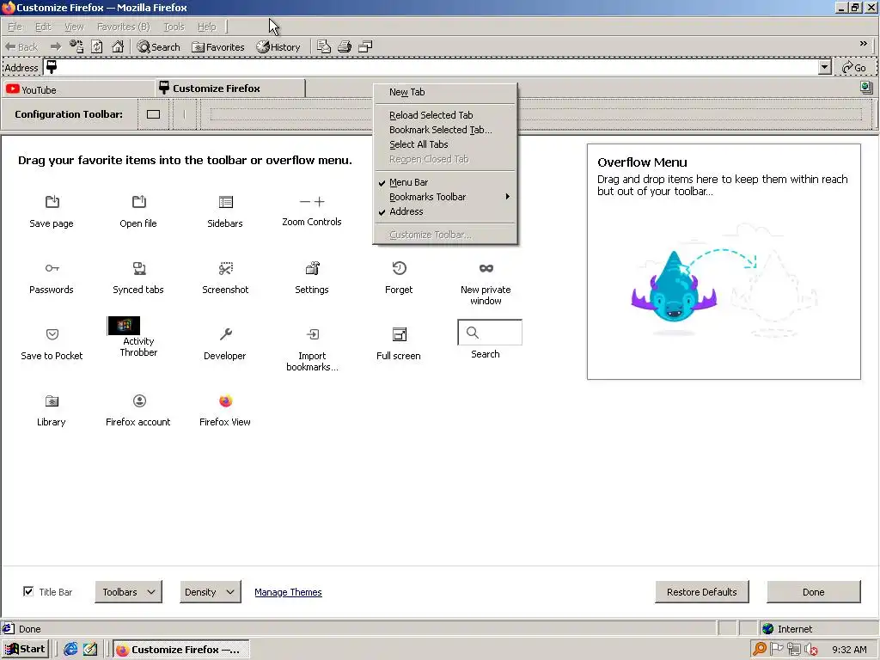Click the Passwords key icon

[52, 268]
